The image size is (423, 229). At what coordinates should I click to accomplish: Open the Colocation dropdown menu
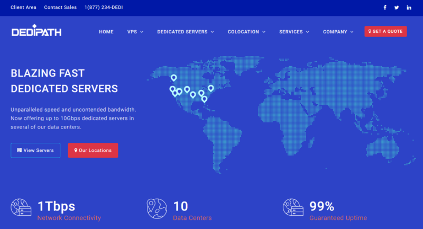click(x=246, y=32)
